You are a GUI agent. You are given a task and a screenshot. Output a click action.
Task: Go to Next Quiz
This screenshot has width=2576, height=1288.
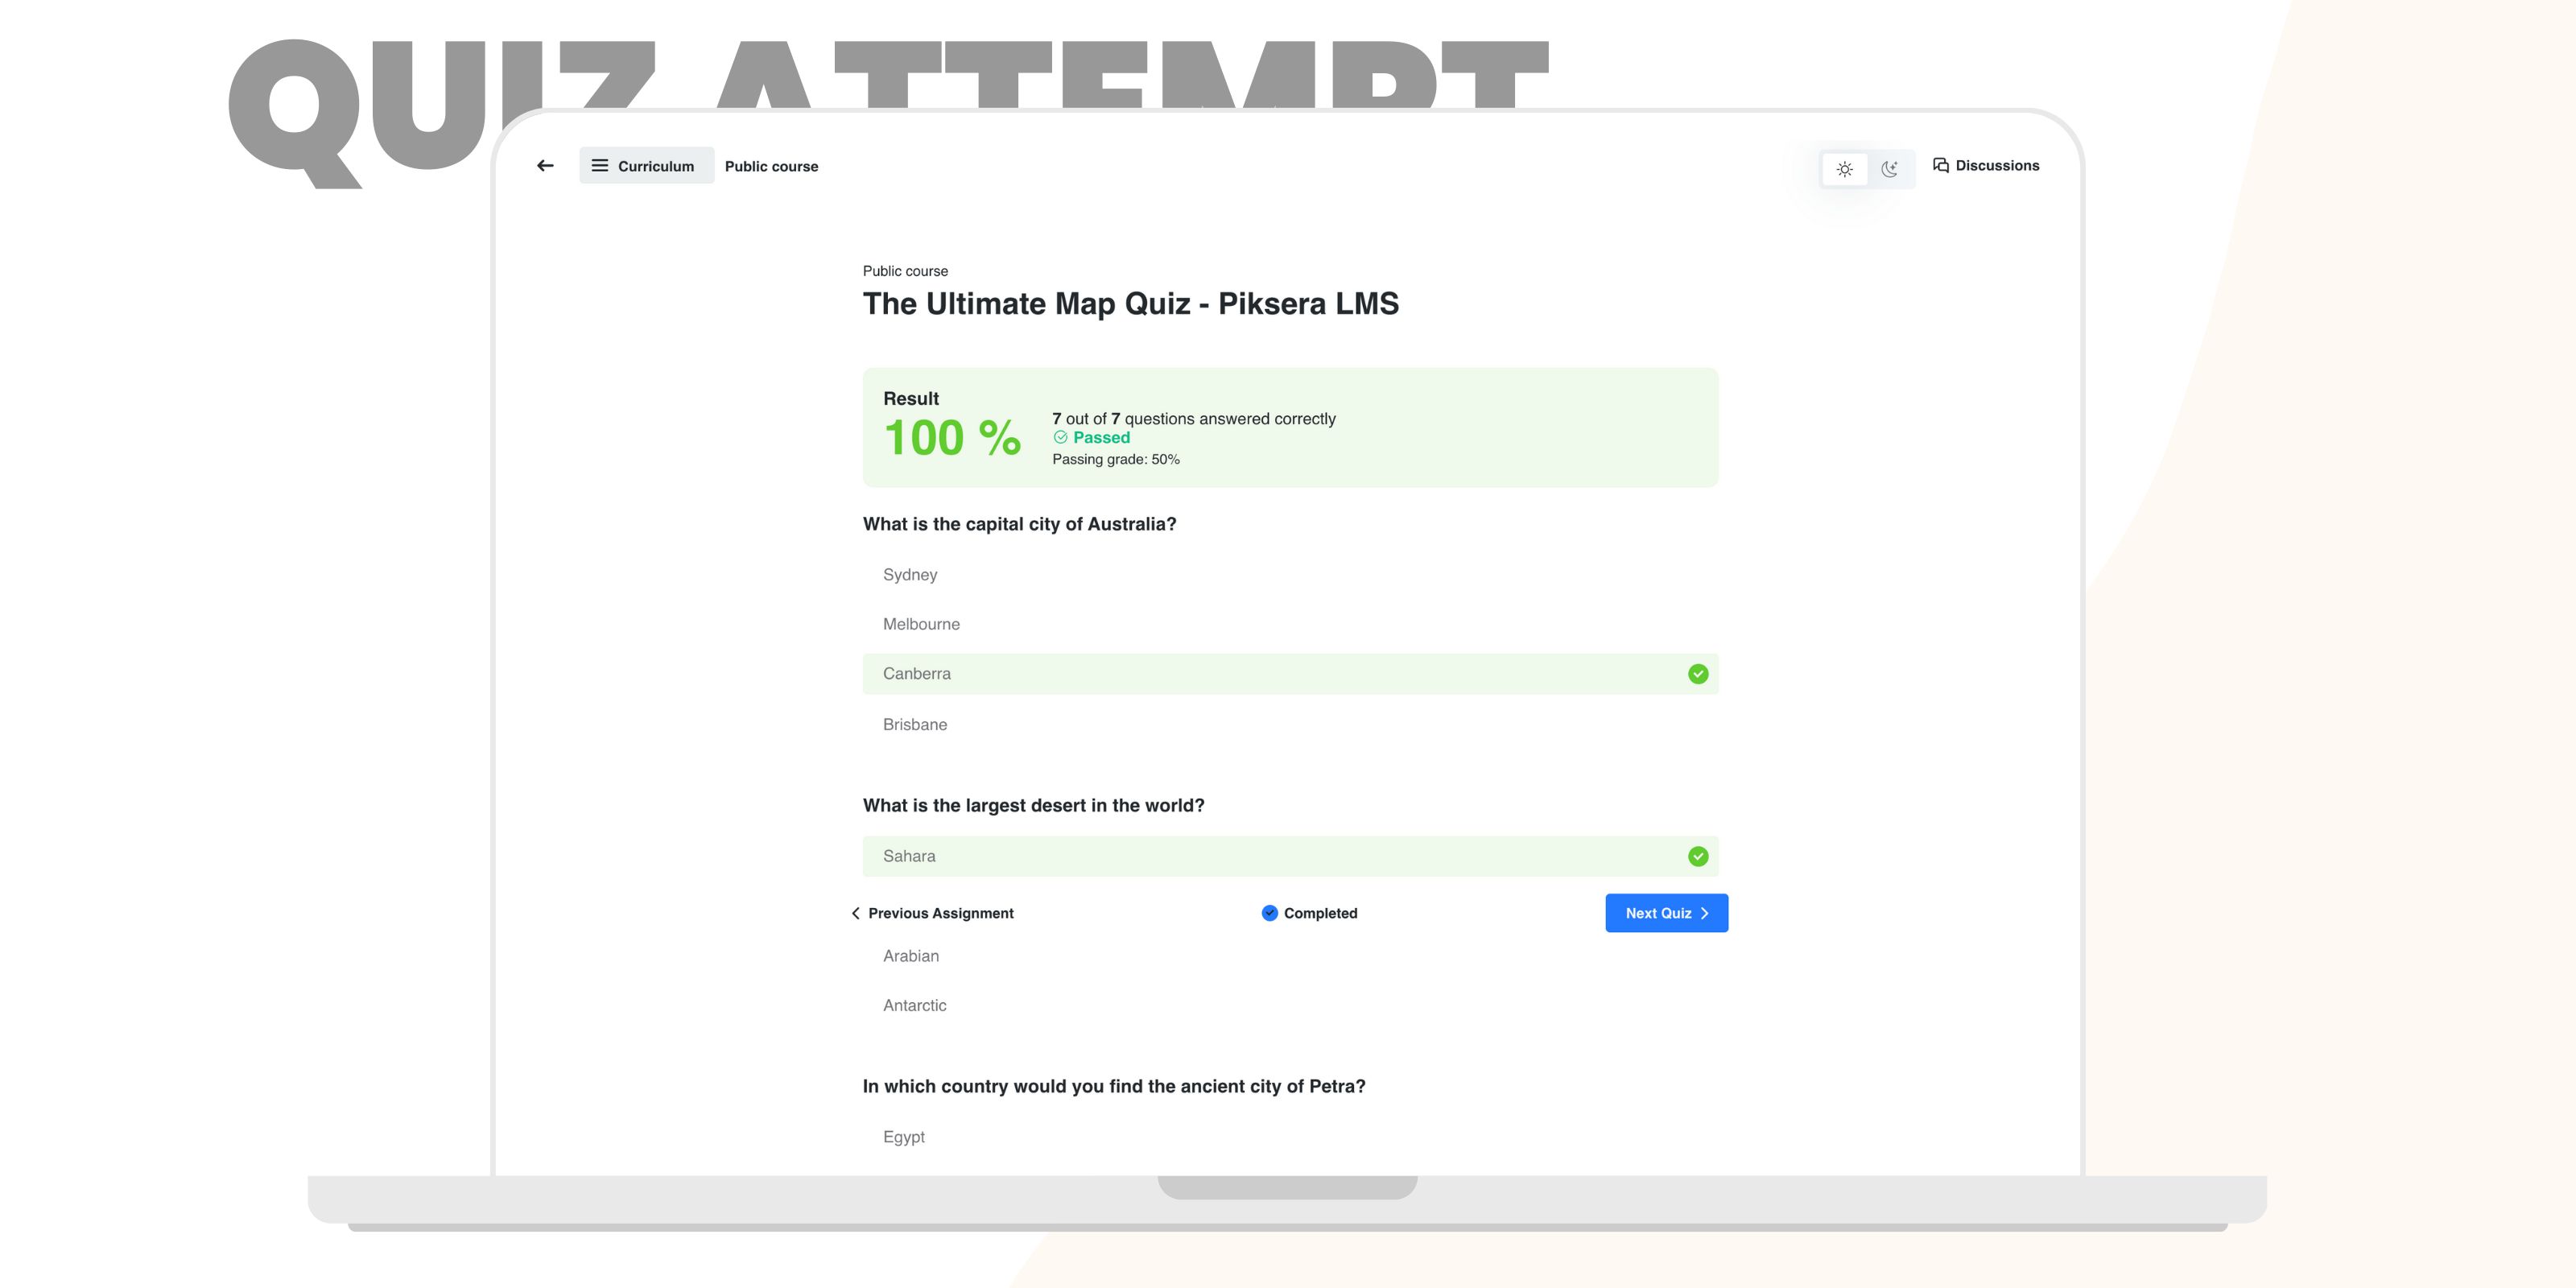(x=1658, y=913)
